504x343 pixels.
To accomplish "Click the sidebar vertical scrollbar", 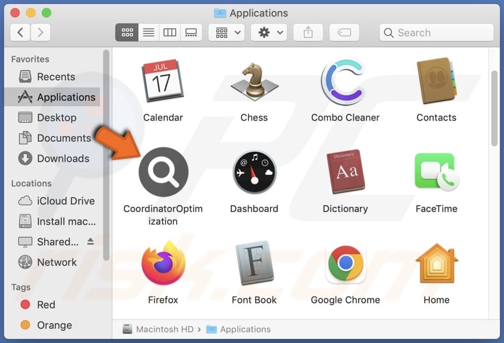I will coord(106,155).
